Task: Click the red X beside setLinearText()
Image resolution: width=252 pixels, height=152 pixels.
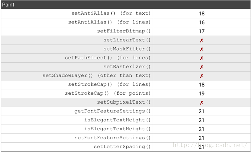Action: point(202,40)
